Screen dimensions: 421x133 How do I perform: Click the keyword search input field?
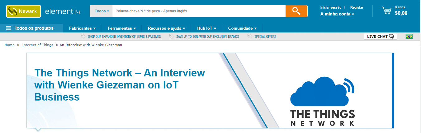[198, 11]
